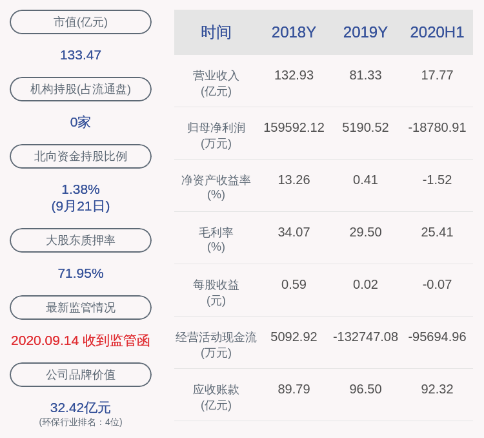
Task: Select net profit value 159592.12
Action: (294, 128)
